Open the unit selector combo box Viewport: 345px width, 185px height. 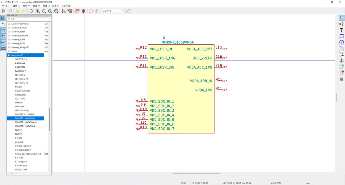113,11
